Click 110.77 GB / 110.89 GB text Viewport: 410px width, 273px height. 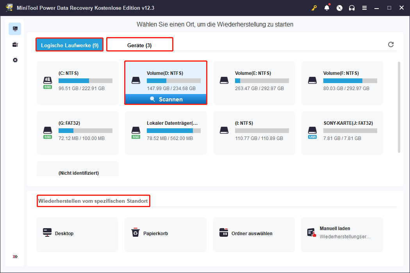click(x=259, y=138)
